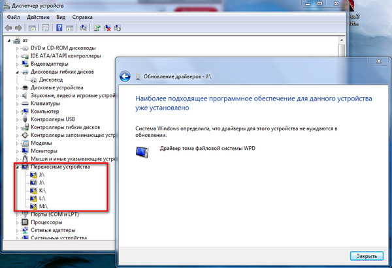Image resolution: width=392 pixels, height=268 pixels.
Task: Open the Вид menu
Action: 61,17
